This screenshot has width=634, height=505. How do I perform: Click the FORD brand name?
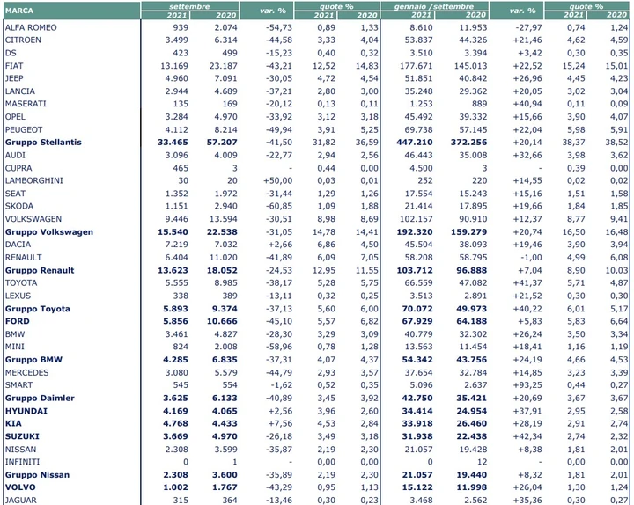click(18, 321)
